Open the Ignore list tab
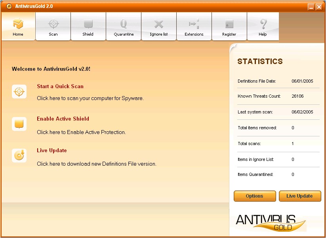This screenshot has width=326, height=238. click(158, 26)
